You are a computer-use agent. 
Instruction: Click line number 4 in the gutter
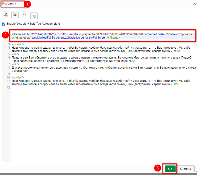tap(9, 47)
